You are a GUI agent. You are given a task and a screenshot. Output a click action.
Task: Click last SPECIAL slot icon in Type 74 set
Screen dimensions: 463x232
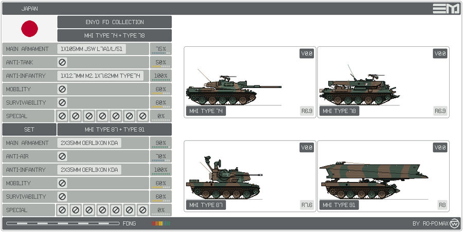tap(143, 116)
